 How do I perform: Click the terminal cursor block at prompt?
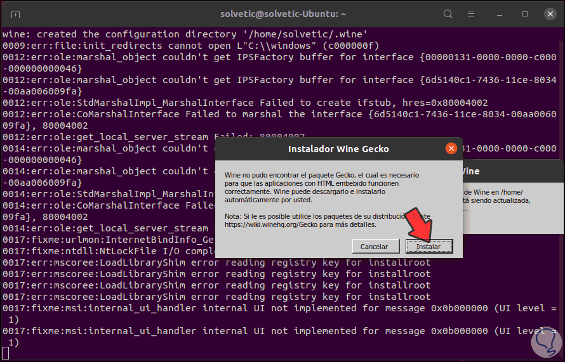6,353
